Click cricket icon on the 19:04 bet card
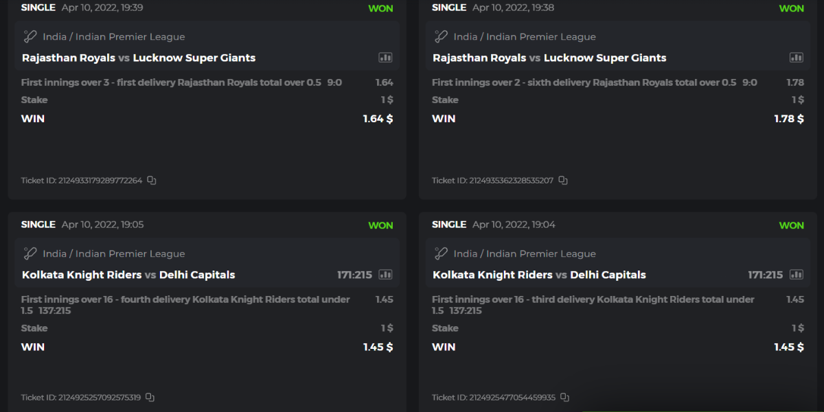824x412 pixels. point(441,254)
